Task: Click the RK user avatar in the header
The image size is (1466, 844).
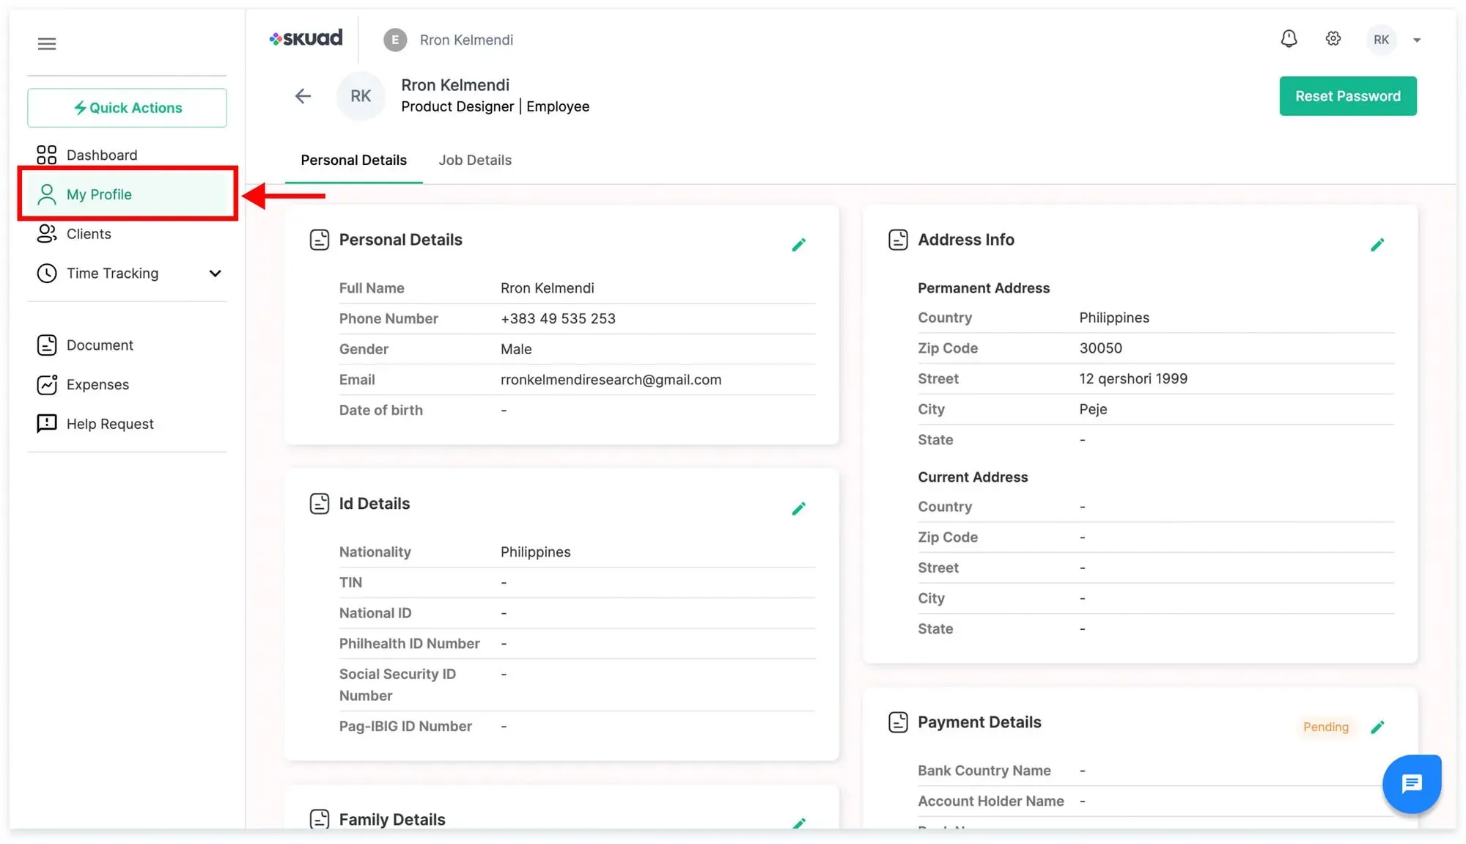Action: (1381, 40)
